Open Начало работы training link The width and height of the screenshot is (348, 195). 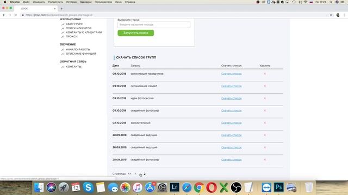pos(78,49)
